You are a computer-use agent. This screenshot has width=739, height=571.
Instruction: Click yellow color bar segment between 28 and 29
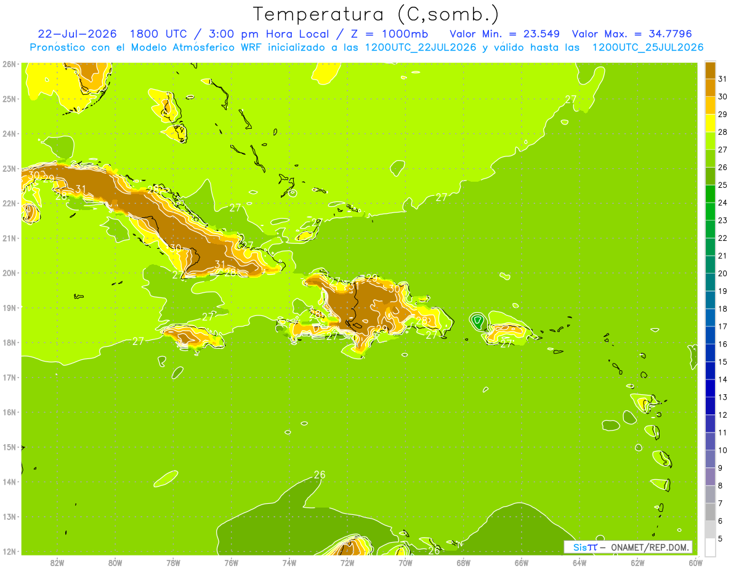[710, 123]
